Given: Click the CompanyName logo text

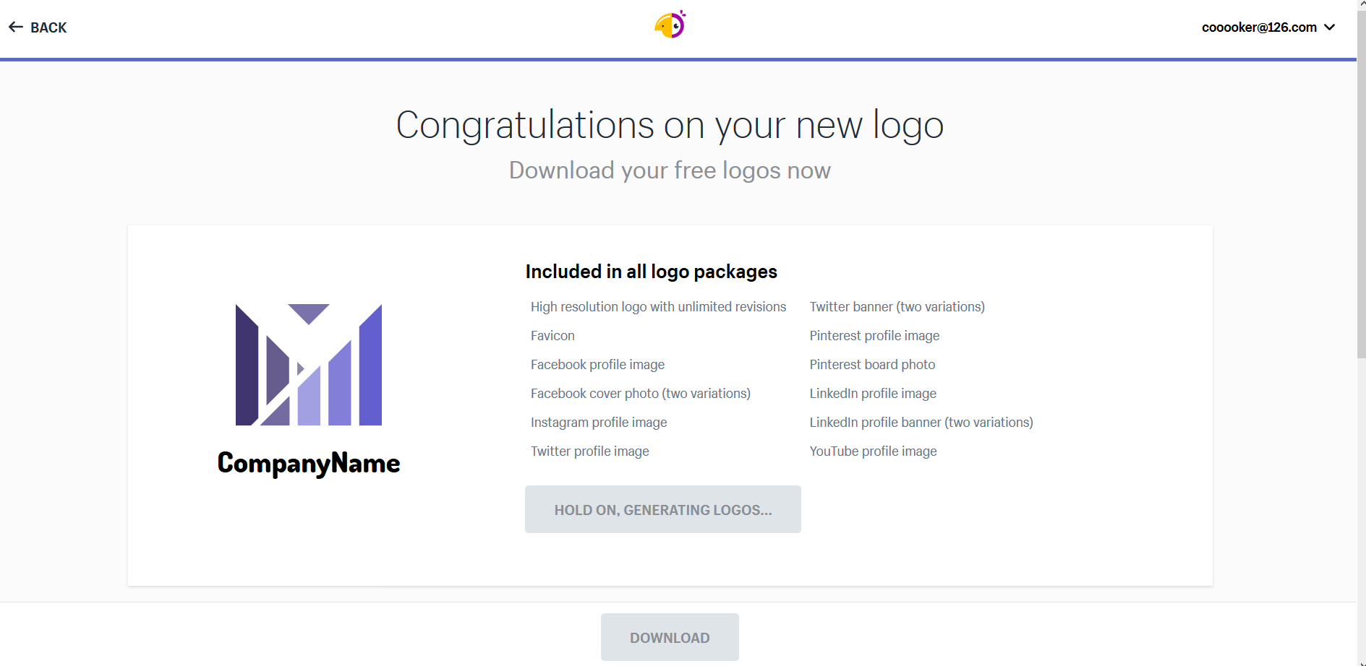Looking at the screenshot, I should (309, 463).
